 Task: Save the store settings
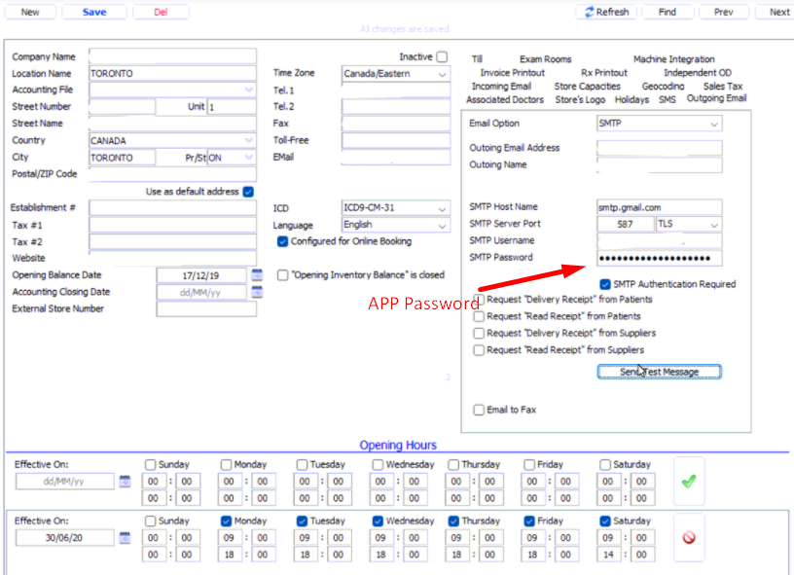(94, 12)
